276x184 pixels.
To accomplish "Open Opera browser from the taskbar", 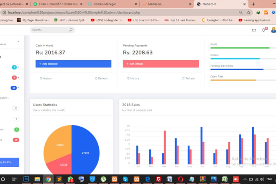I will pos(181,179).
